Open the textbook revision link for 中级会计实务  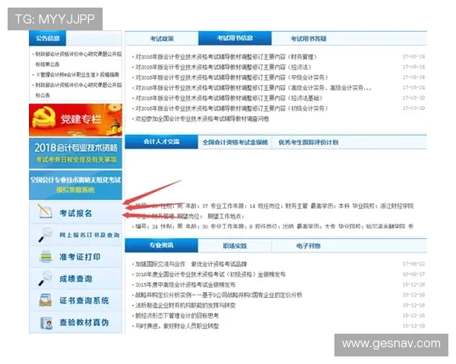pos(232,77)
